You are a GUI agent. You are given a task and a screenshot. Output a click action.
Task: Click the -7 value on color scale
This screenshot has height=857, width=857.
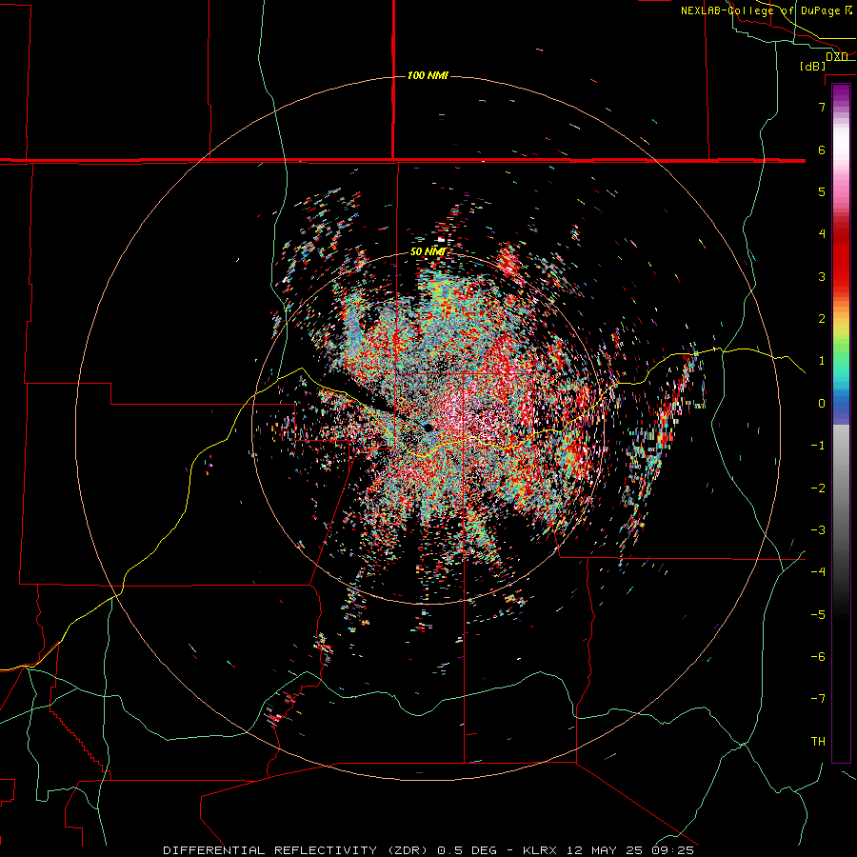pyautogui.click(x=818, y=699)
